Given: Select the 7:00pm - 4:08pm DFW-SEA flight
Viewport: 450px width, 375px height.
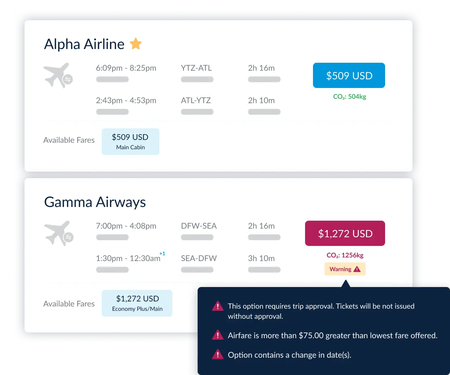Looking at the screenshot, I should coord(188,231).
